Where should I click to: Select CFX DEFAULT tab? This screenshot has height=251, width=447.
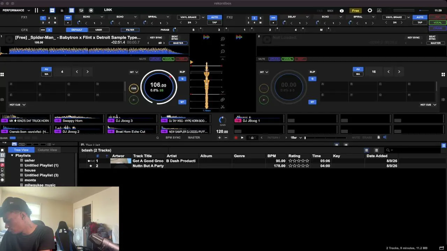(77, 30)
